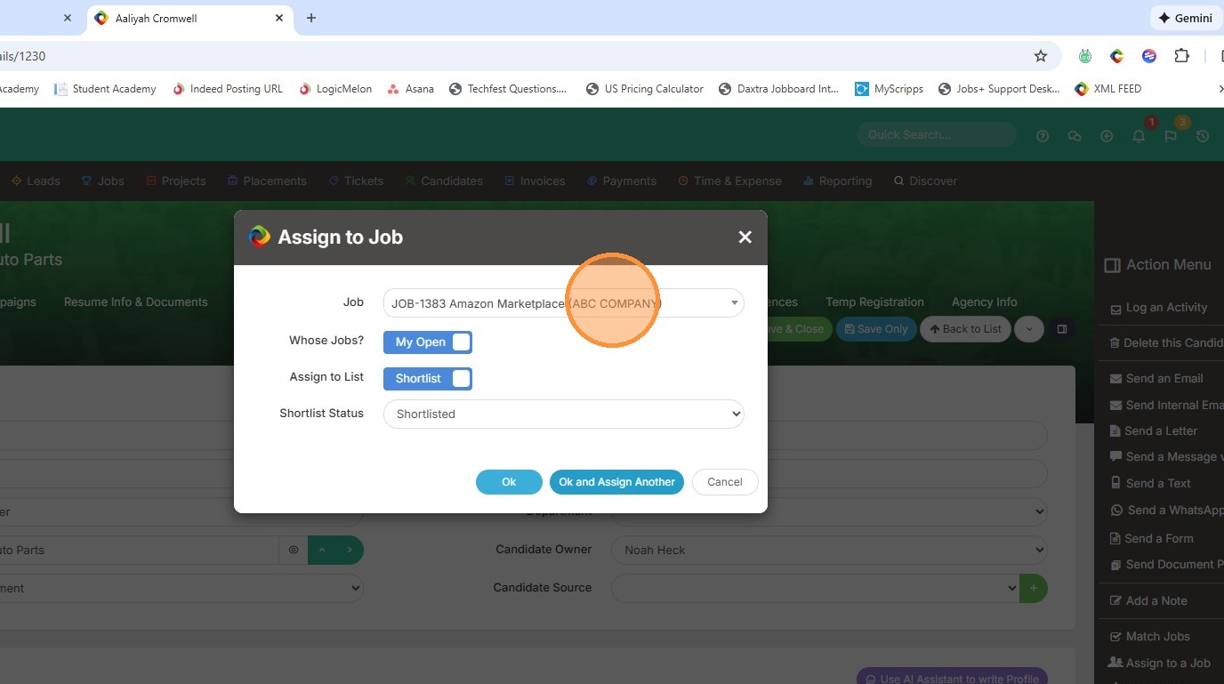Select Send a Message action

(1167, 457)
